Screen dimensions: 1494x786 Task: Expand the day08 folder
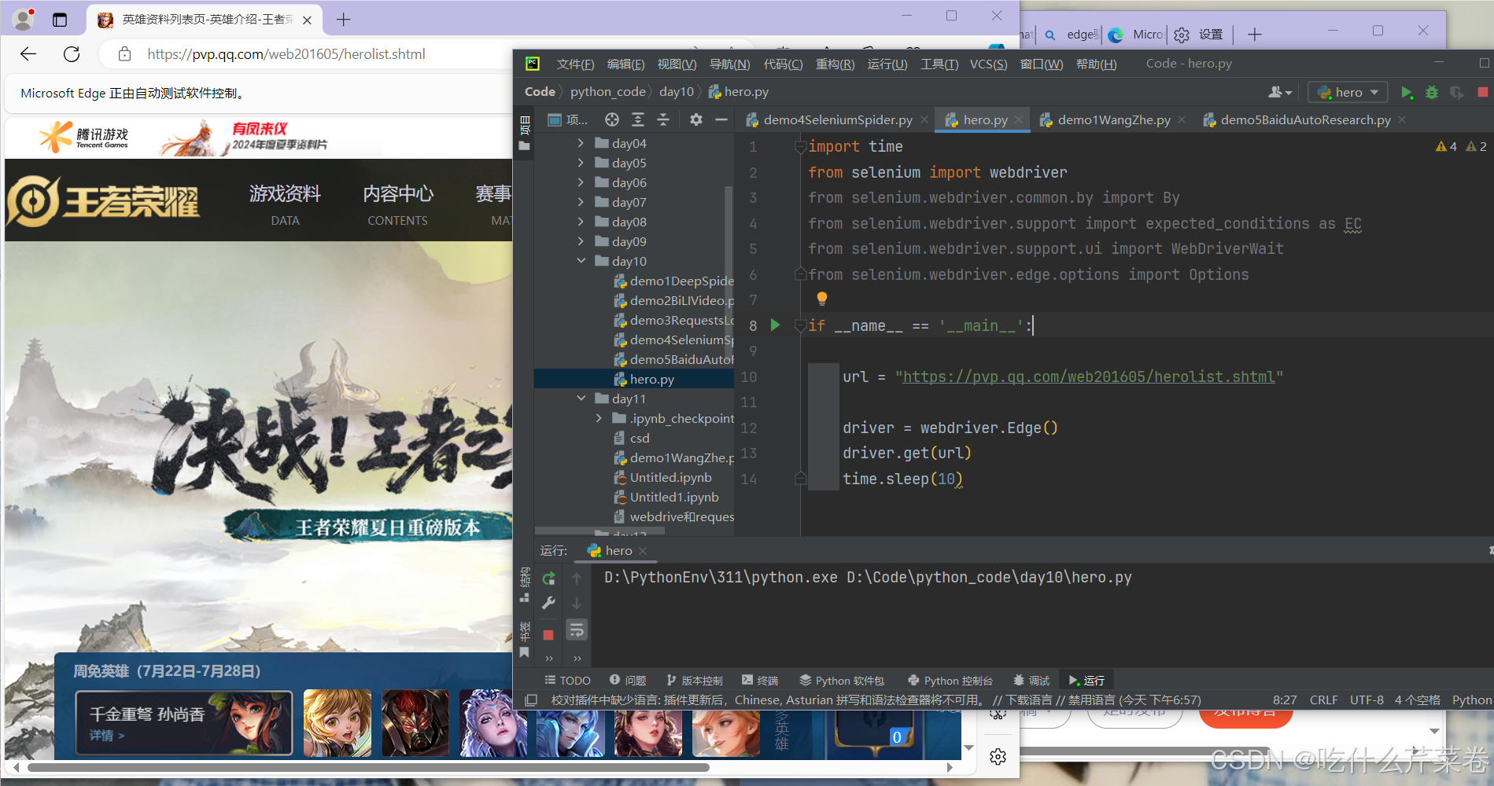coord(581,222)
